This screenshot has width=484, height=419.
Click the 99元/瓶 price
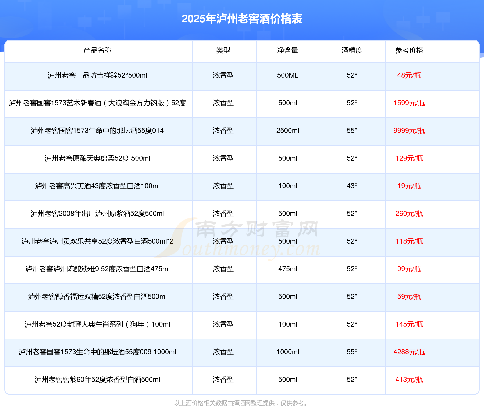pyautogui.click(x=409, y=269)
